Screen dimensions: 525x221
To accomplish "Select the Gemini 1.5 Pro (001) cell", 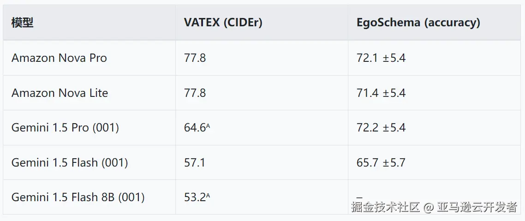I will point(65,128).
